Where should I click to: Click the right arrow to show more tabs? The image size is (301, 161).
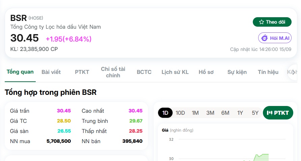294,72
